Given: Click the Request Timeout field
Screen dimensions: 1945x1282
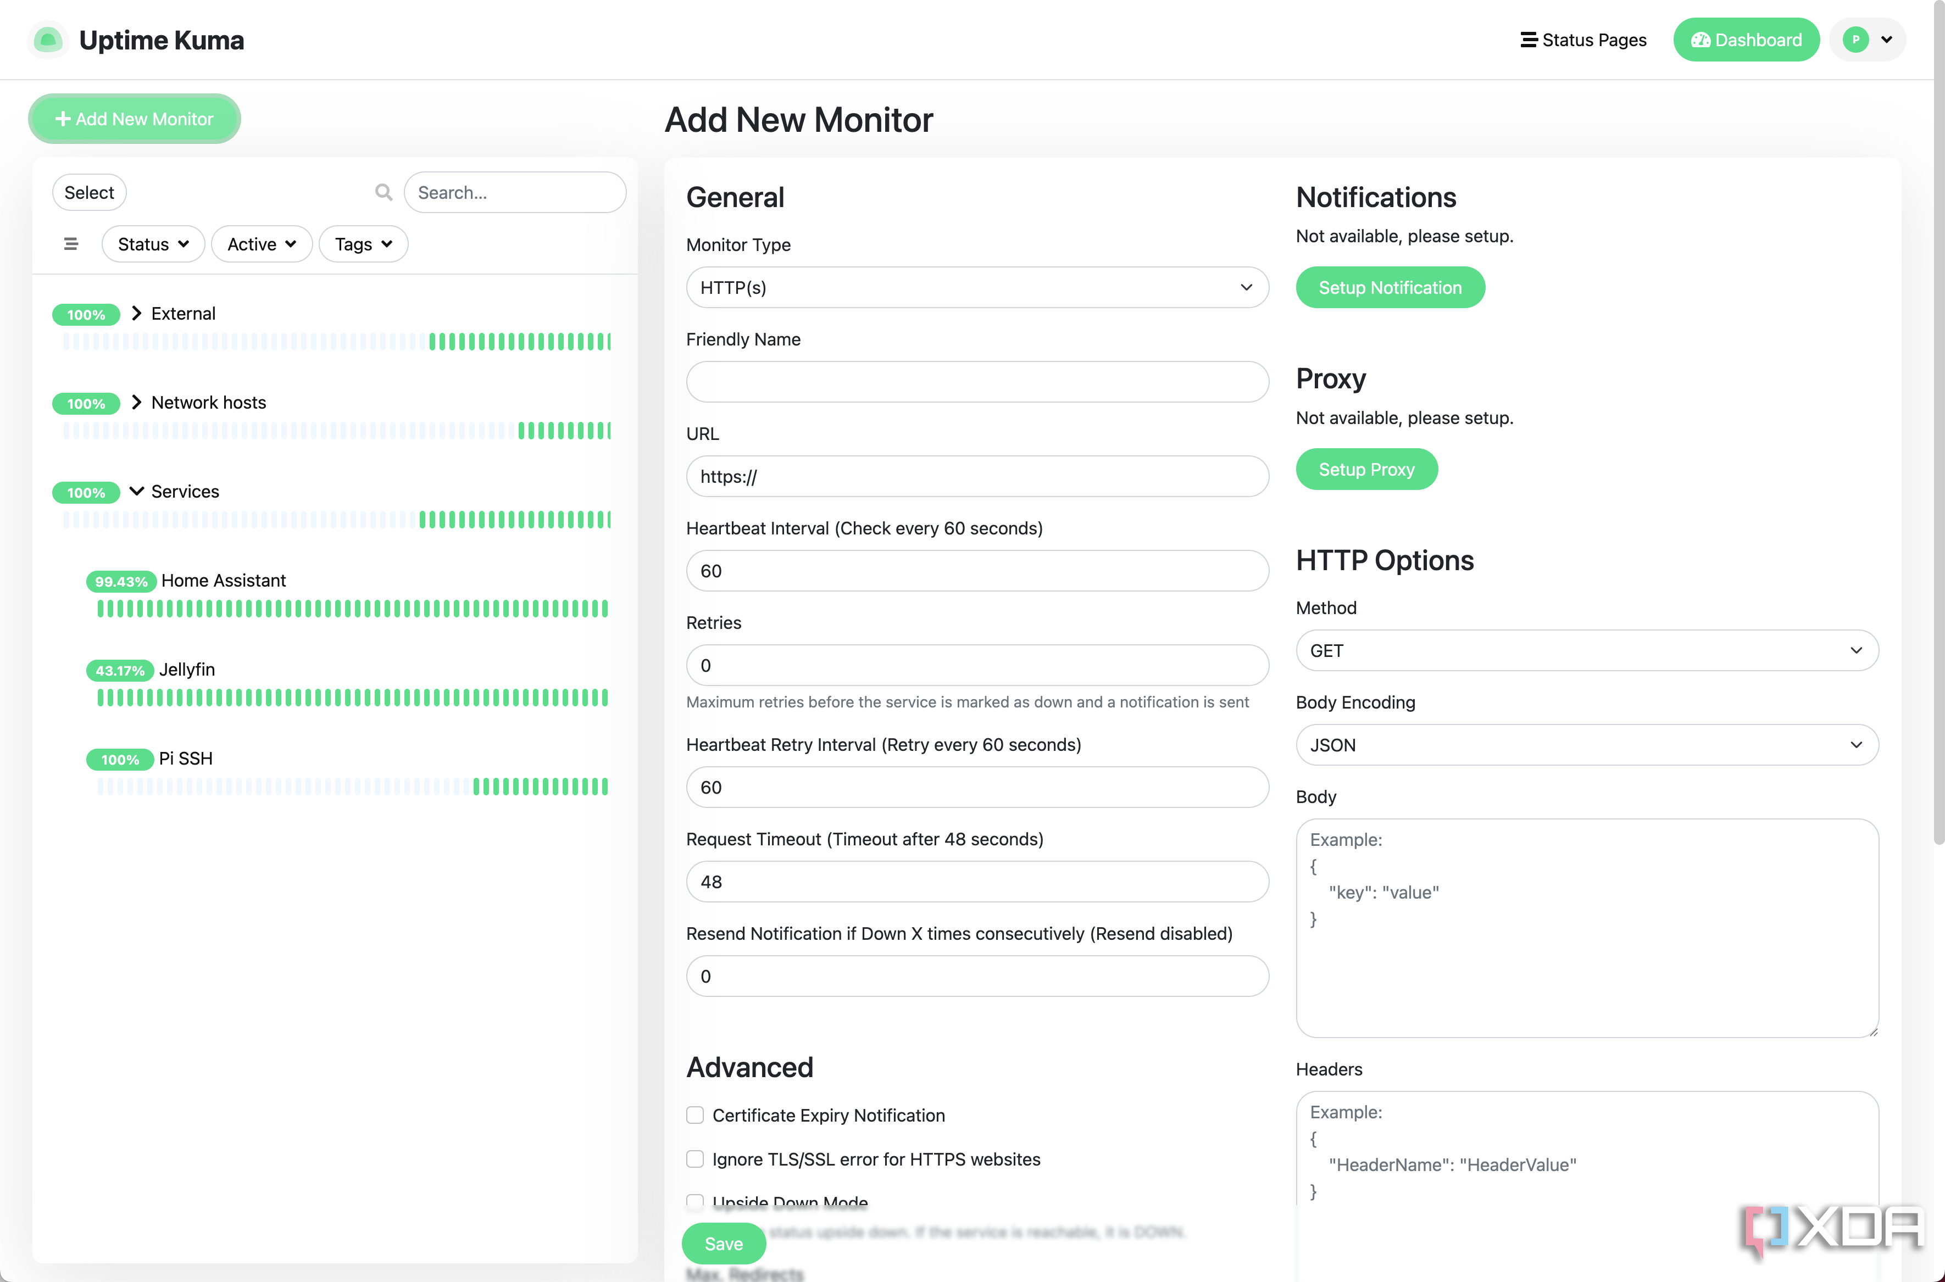Looking at the screenshot, I should (x=976, y=882).
